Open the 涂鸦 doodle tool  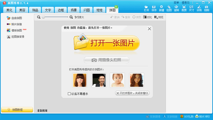click(x=199, y=8)
